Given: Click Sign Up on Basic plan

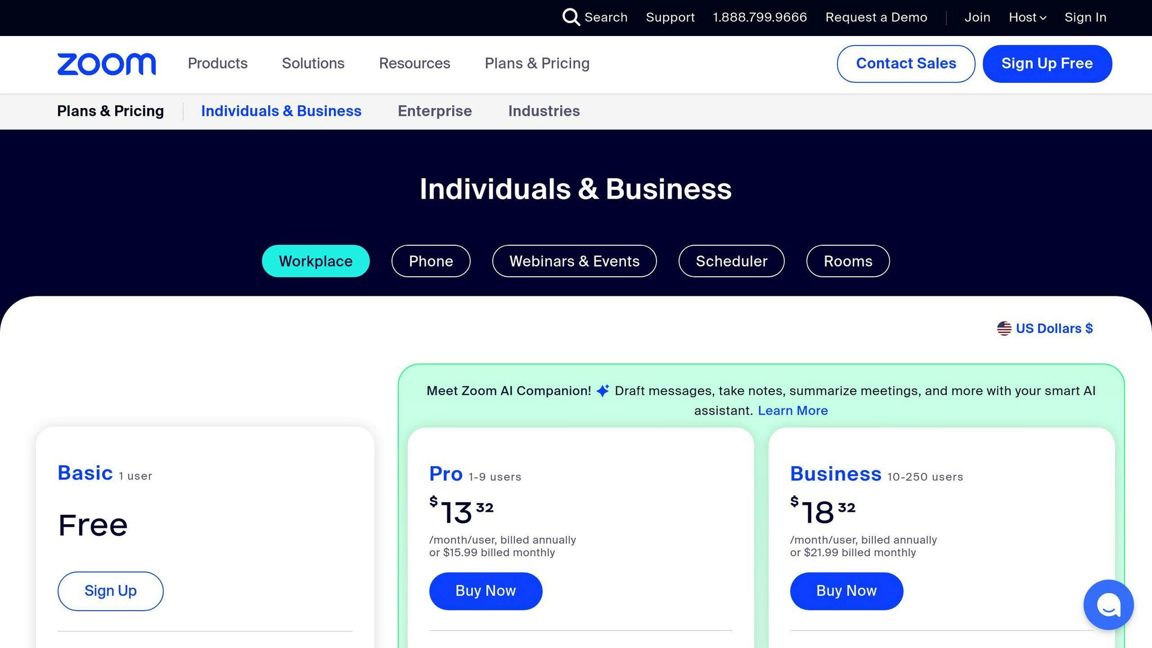Looking at the screenshot, I should 110,591.
